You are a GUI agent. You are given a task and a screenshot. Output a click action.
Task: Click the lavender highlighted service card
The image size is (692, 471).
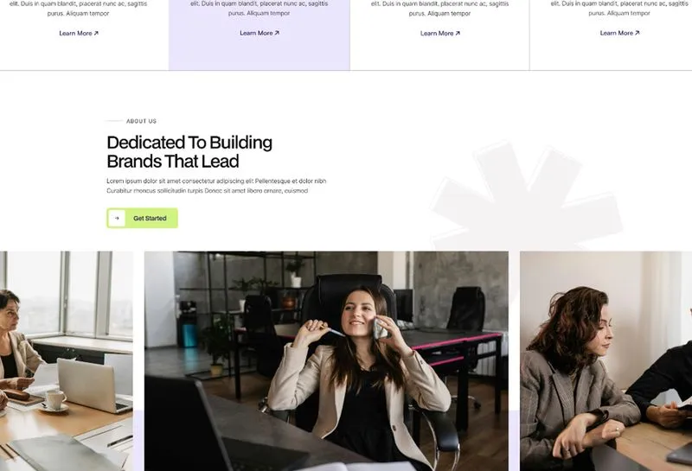(259, 35)
